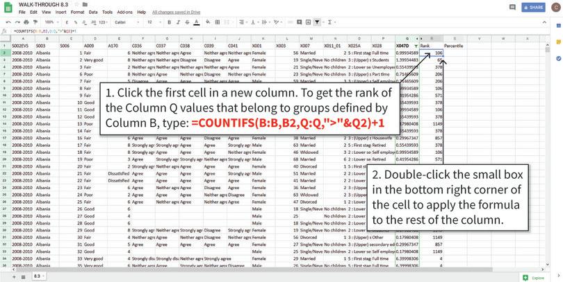
Task: Toggle bold formatting
Action: coord(170,22)
